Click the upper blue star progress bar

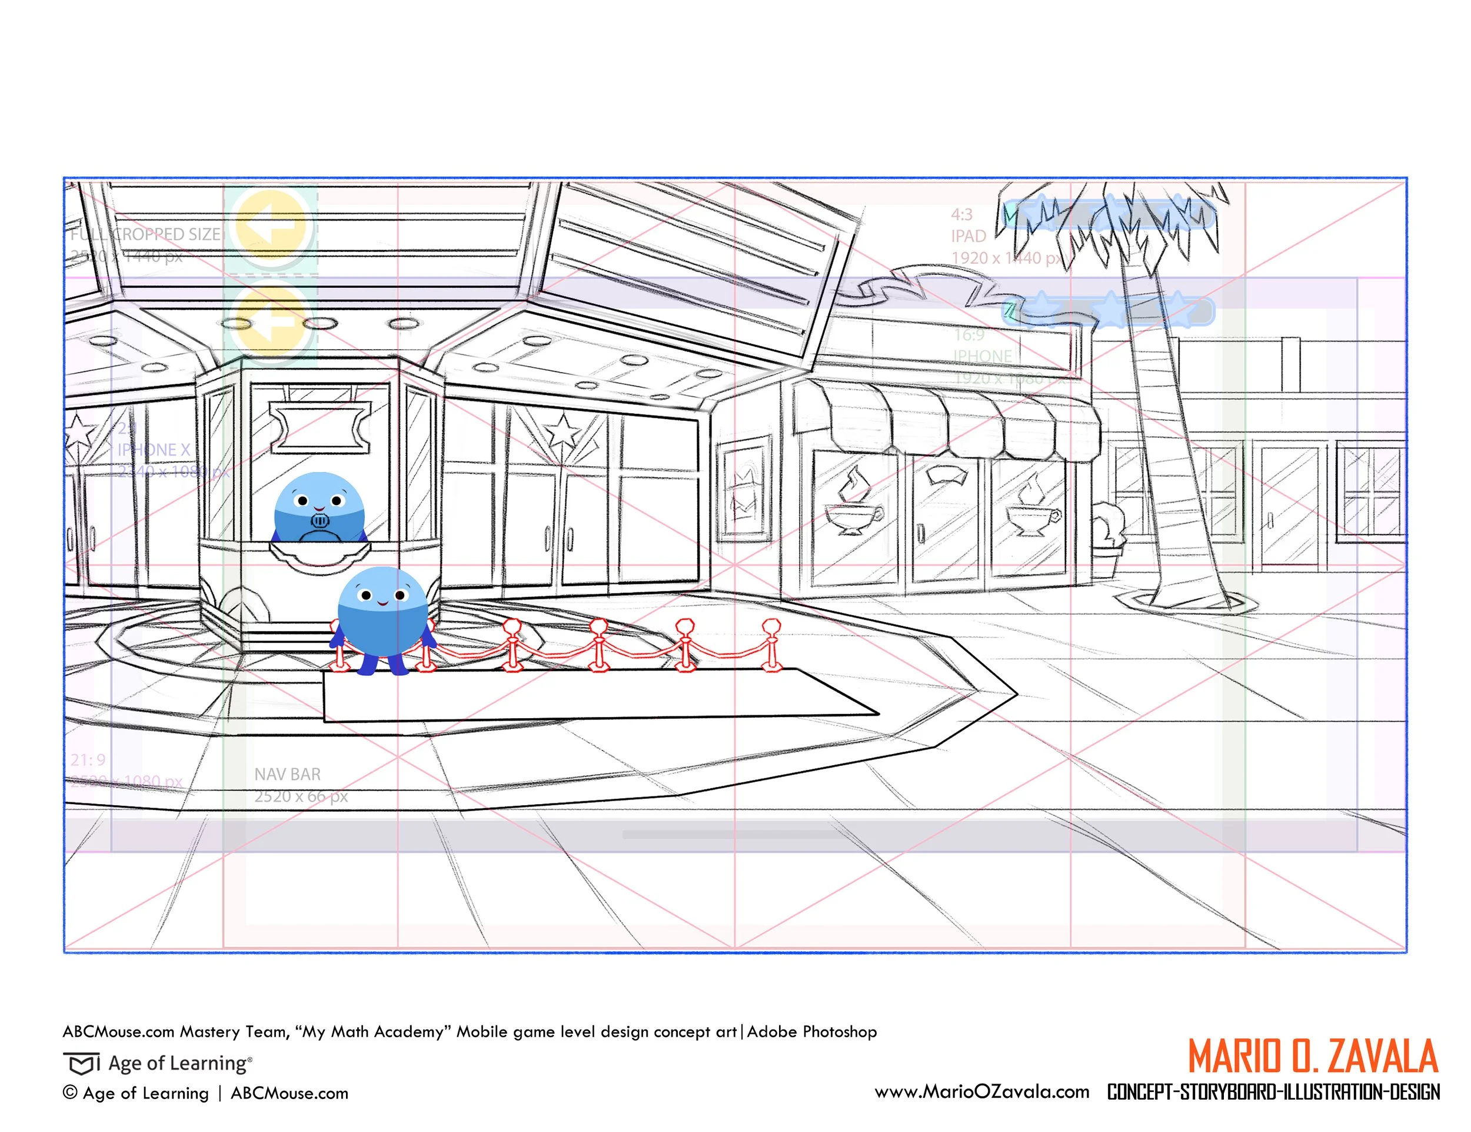1109,214
